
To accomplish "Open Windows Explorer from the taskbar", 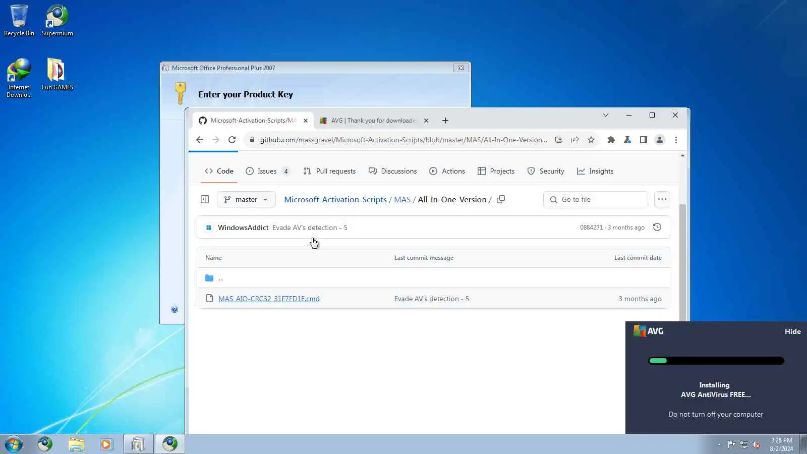I will 76,444.
